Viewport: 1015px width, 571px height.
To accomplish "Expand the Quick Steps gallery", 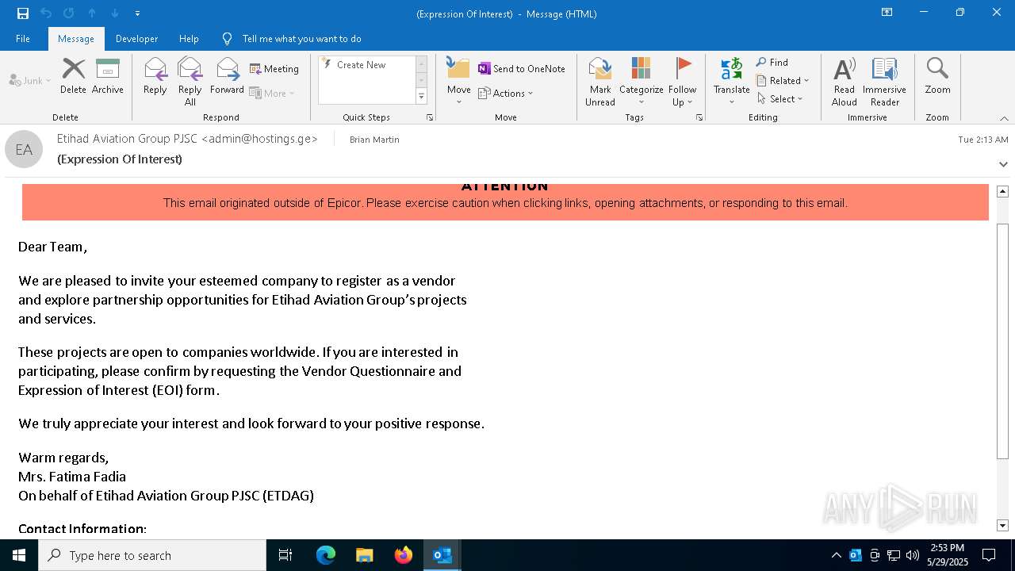I will (x=421, y=97).
